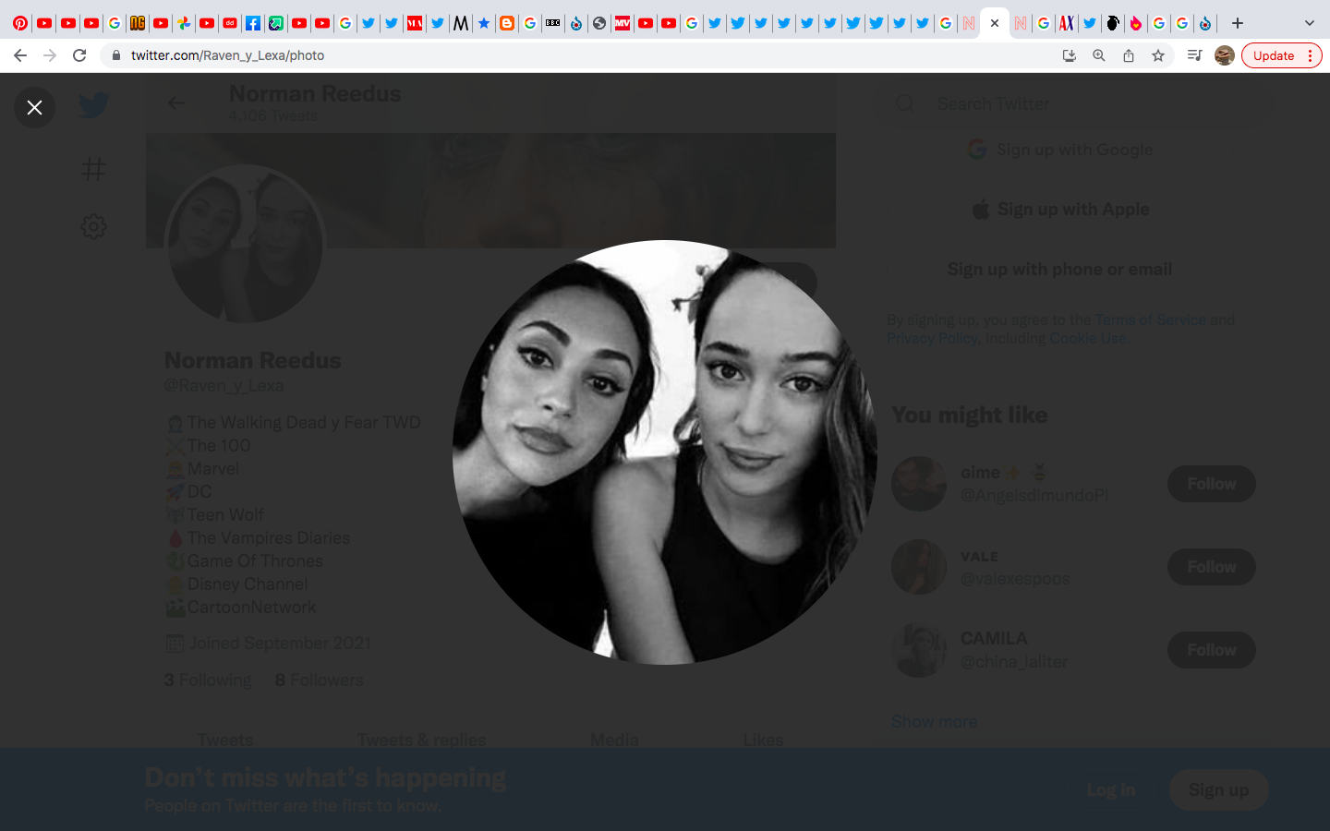Image resolution: width=1330 pixels, height=831 pixels.
Task: View the 8 Followers list
Action: coord(320,680)
